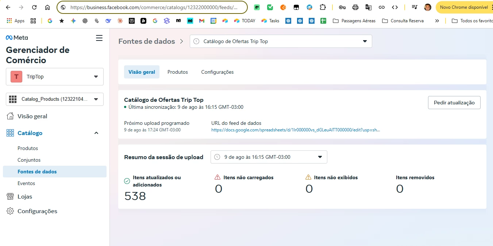Open the upload session date dropdown
This screenshot has height=246, width=493.
(269, 157)
